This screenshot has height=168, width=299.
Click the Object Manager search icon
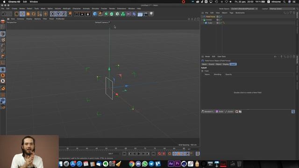click(x=285, y=13)
